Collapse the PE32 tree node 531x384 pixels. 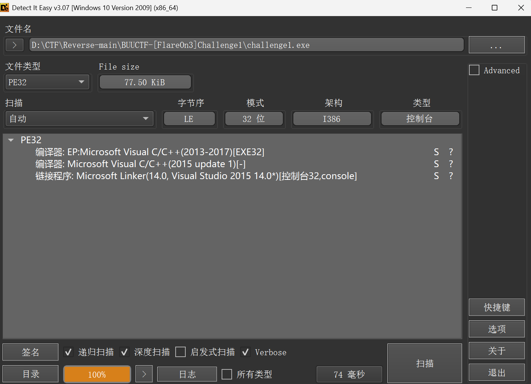tap(11, 140)
